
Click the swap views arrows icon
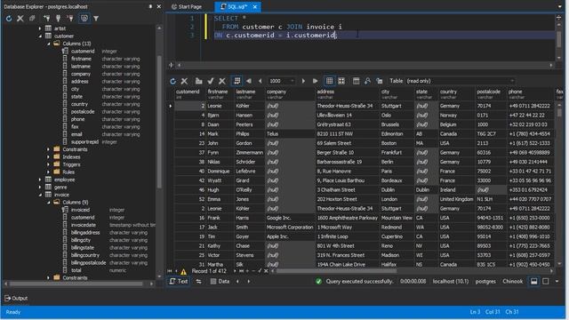pos(199,281)
